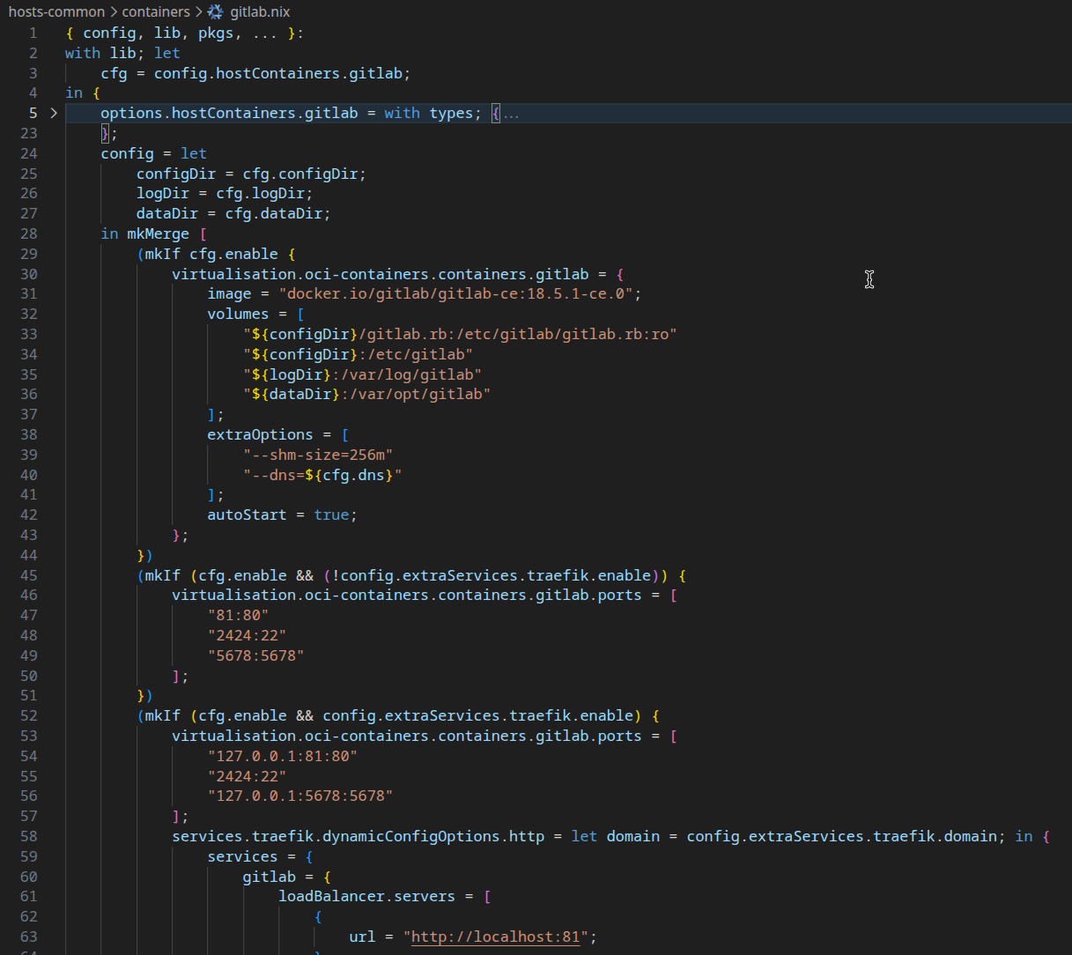Click the "--shm-size=256m" string
This screenshot has height=955, width=1072.
pyautogui.click(x=318, y=455)
